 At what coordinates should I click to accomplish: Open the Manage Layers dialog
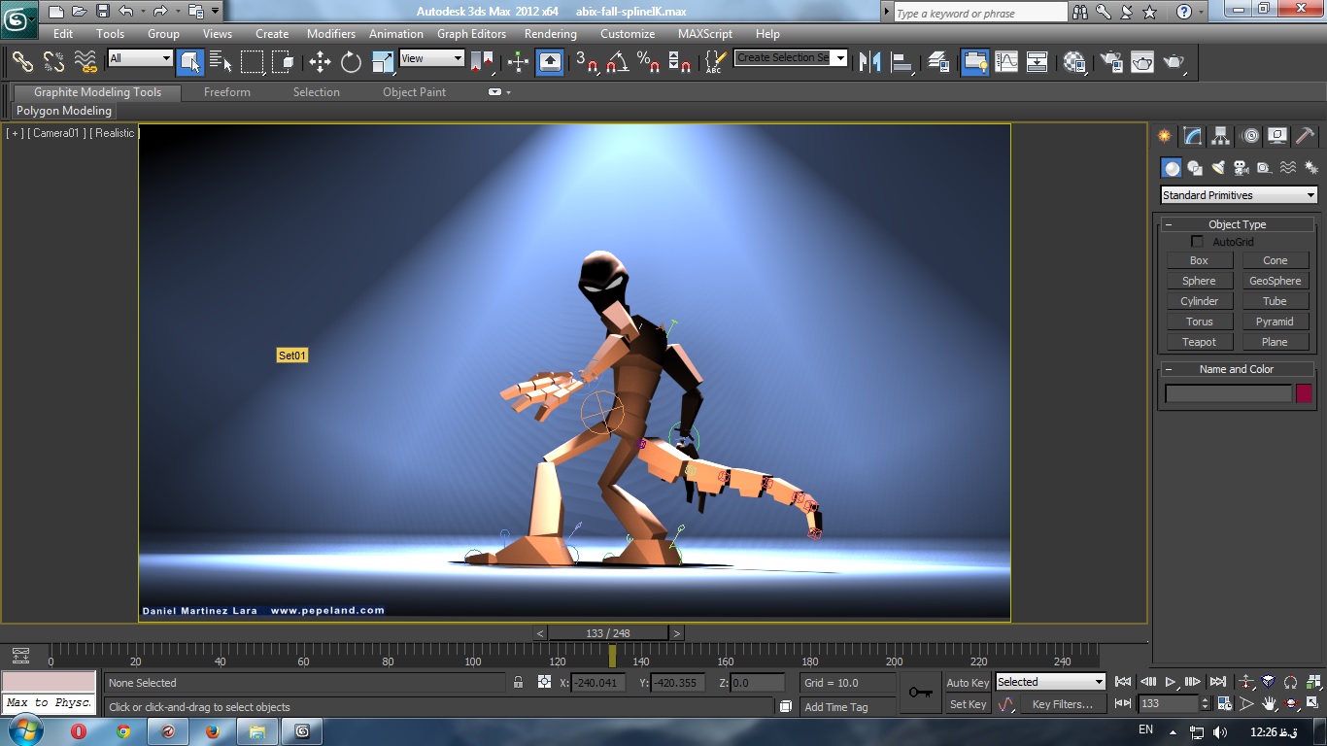[x=938, y=62]
